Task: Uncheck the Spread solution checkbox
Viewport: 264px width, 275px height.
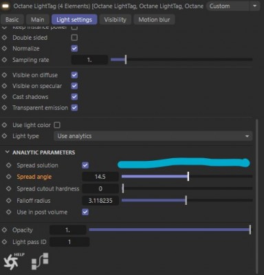Action: 85,165
